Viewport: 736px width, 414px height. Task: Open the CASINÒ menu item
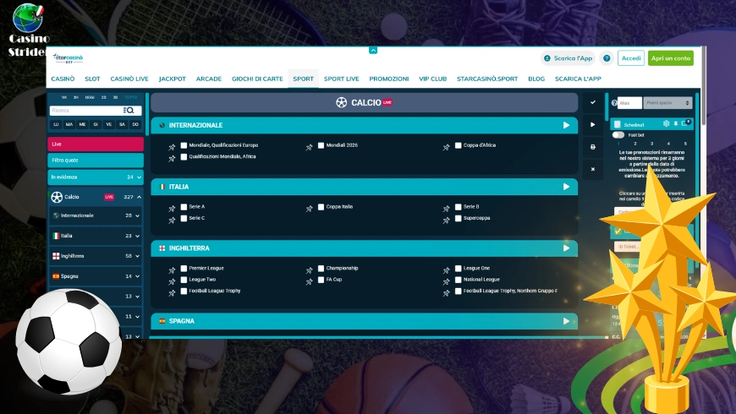[63, 79]
